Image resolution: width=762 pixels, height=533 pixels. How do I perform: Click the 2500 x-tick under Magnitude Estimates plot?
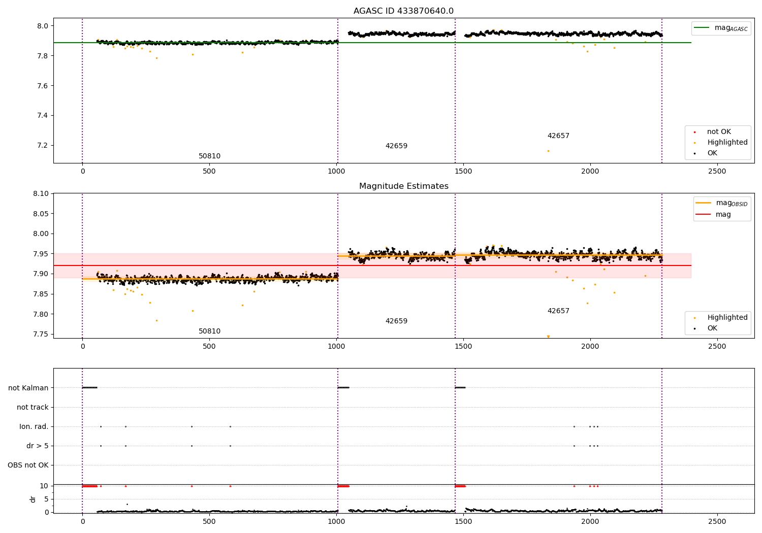tap(717, 347)
